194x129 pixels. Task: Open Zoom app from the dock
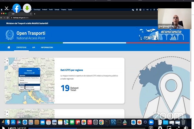[151, 122]
